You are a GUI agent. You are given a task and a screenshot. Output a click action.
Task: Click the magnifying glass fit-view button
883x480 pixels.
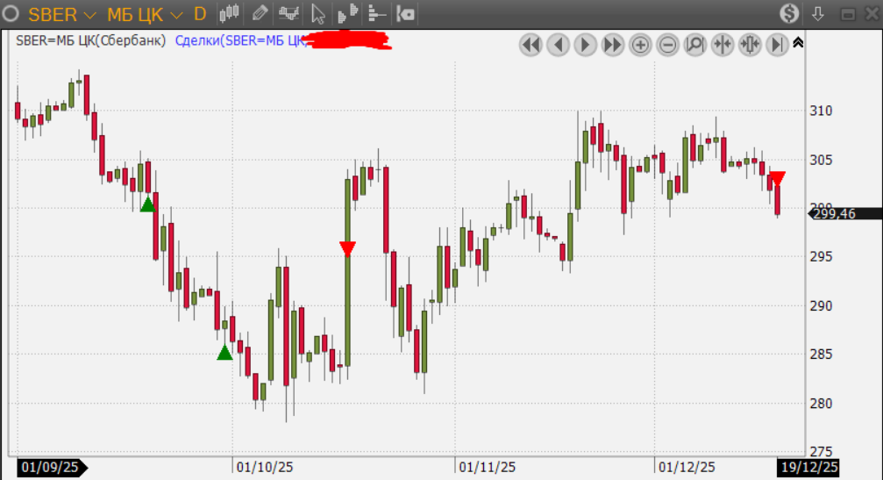coord(694,44)
